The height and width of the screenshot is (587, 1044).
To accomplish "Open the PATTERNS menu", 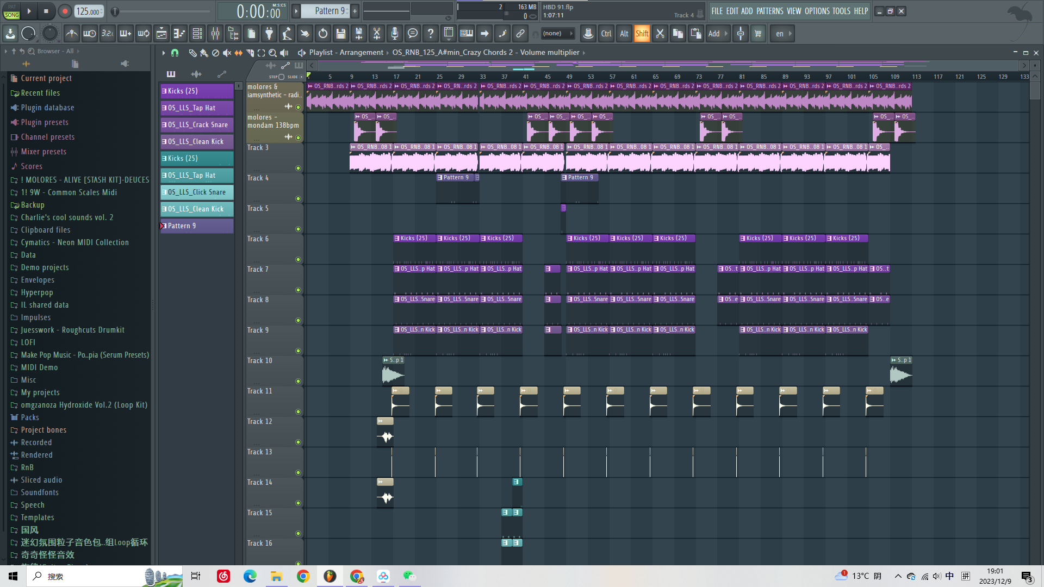I will click(770, 11).
